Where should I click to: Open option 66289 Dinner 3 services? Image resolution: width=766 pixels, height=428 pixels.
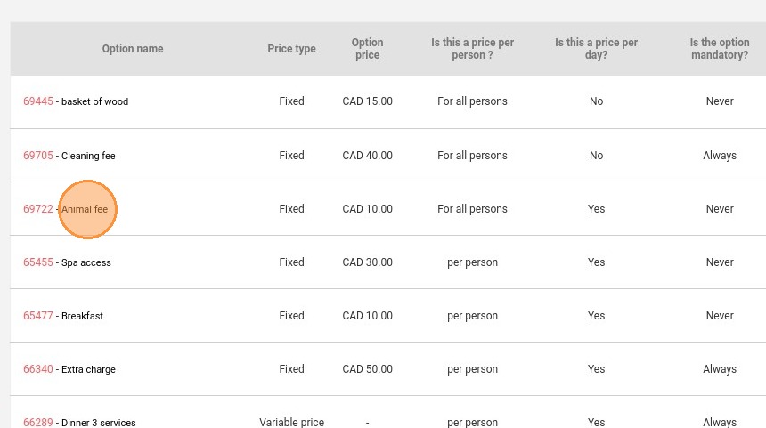(37, 422)
